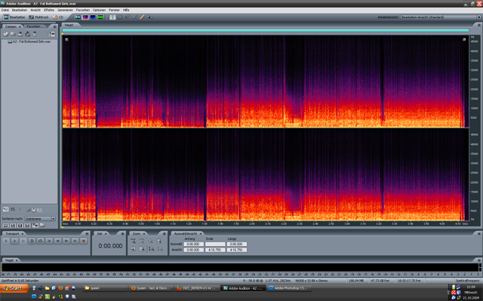The width and height of the screenshot is (483, 301).
Task: Toggle loop preview in Dateien panel
Action: (13, 209)
